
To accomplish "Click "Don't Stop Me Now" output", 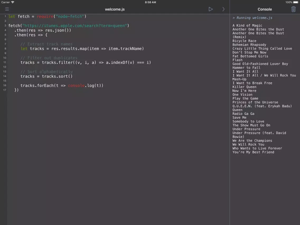I will pyautogui.click(x=249, y=52).
